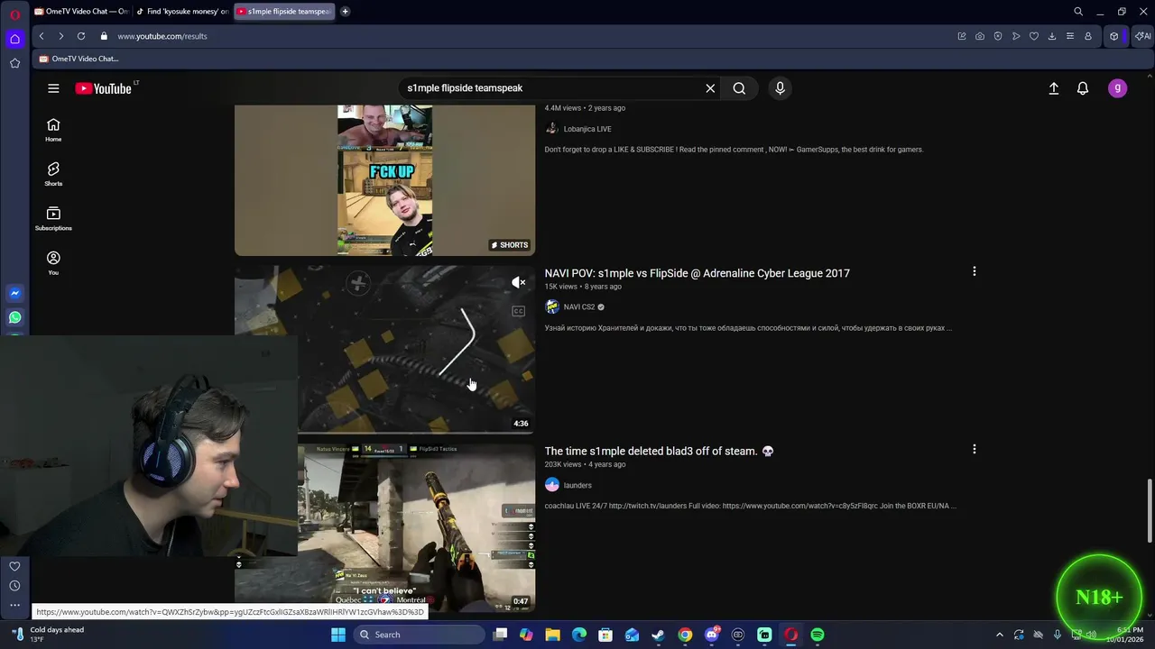The height and width of the screenshot is (649, 1155).
Task: Click the Opera AI button
Action: tap(1143, 36)
